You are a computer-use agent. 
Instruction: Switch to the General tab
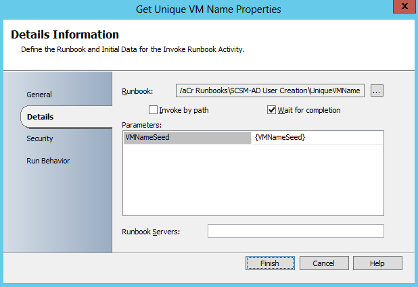39,95
